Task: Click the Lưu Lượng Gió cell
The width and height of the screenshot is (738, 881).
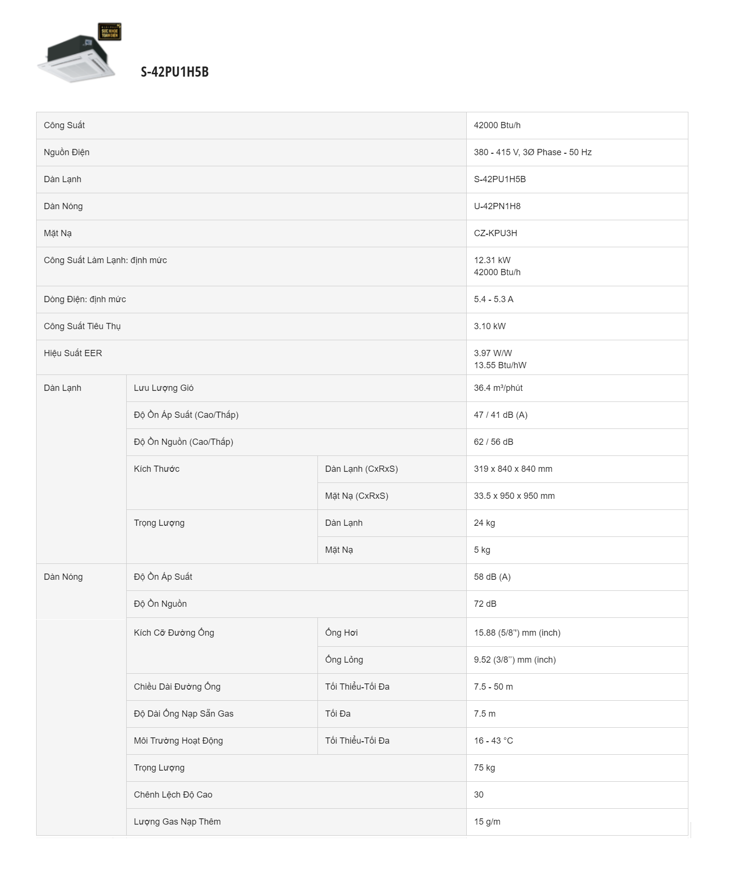Action: (x=164, y=388)
